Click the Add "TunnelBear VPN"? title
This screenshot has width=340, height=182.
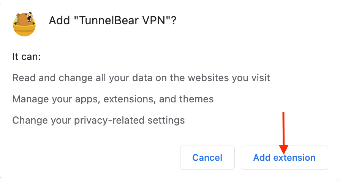click(112, 20)
